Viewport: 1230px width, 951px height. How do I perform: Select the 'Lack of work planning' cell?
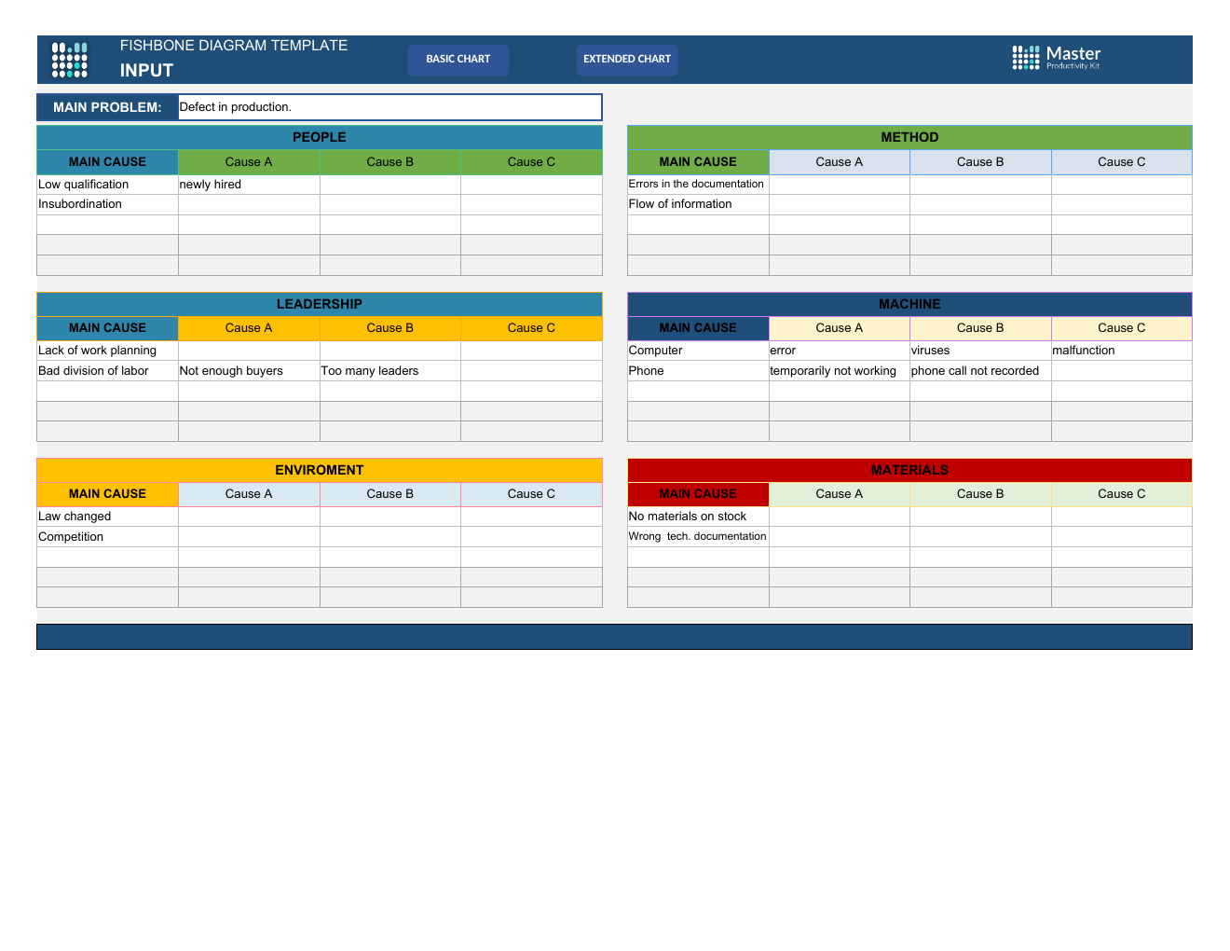click(107, 351)
